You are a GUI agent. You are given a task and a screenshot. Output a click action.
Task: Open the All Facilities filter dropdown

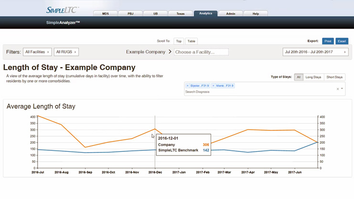pyautogui.click(x=37, y=52)
